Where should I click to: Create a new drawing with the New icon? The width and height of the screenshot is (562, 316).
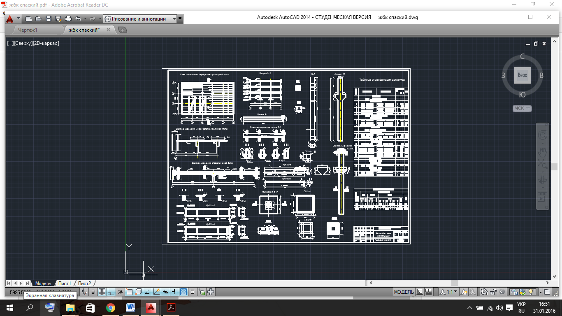pos(28,19)
